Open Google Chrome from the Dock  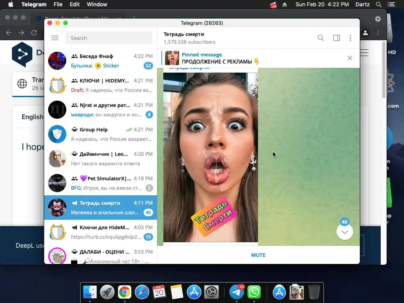pos(124,292)
